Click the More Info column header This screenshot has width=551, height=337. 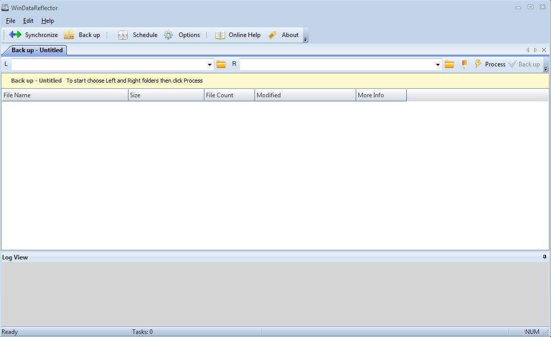pos(382,95)
